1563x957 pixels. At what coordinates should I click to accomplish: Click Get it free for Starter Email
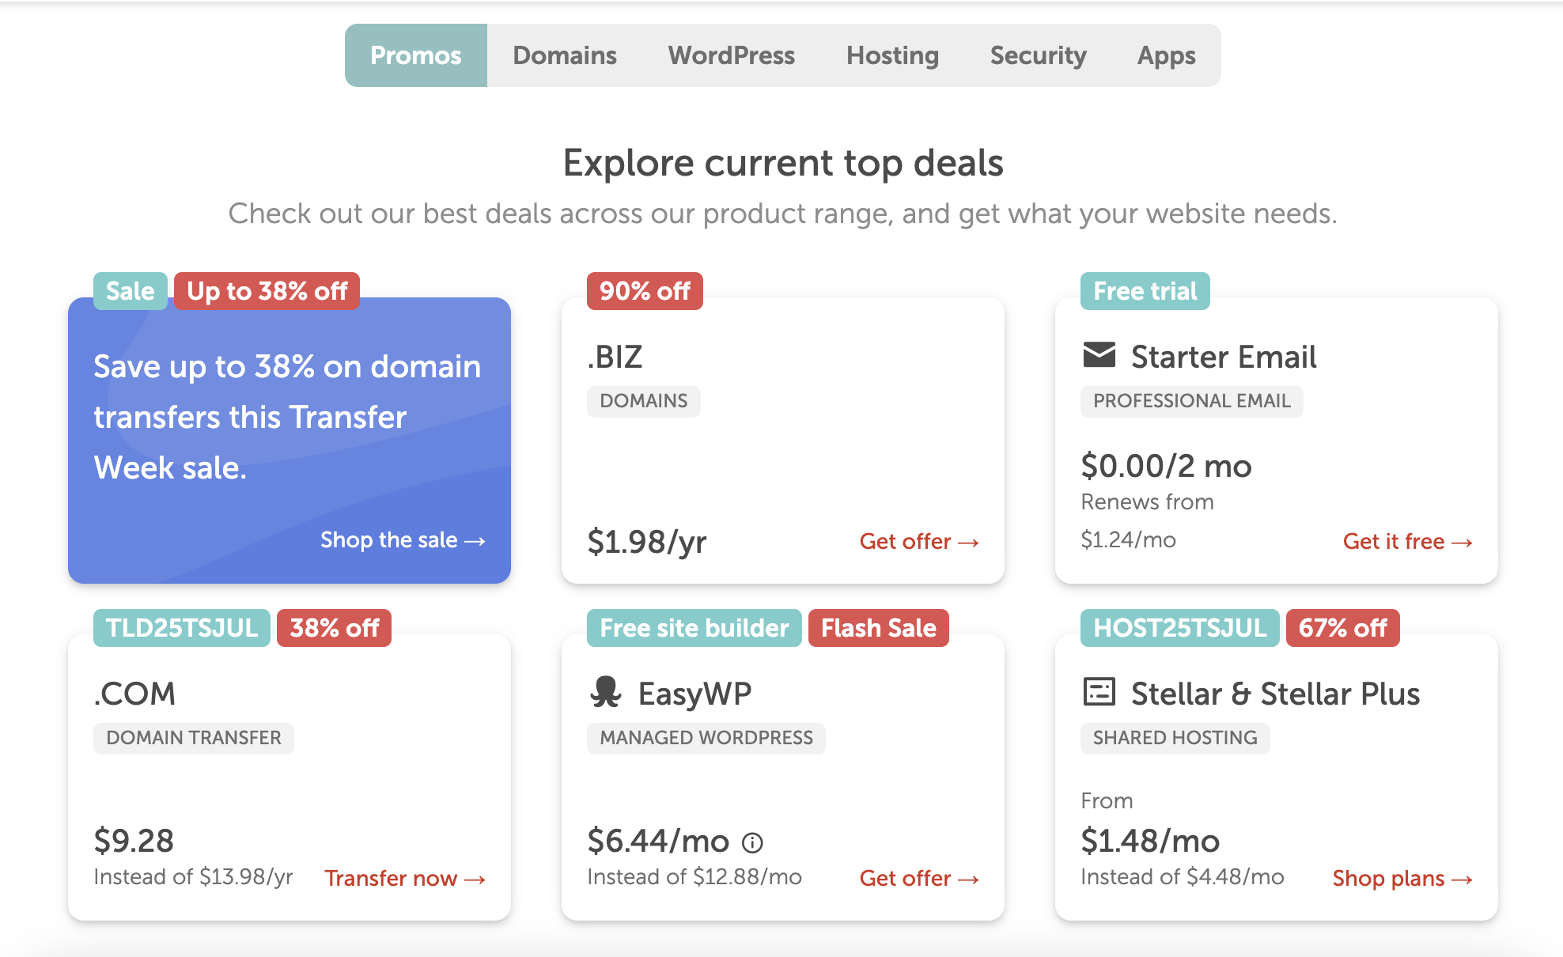click(x=1407, y=542)
